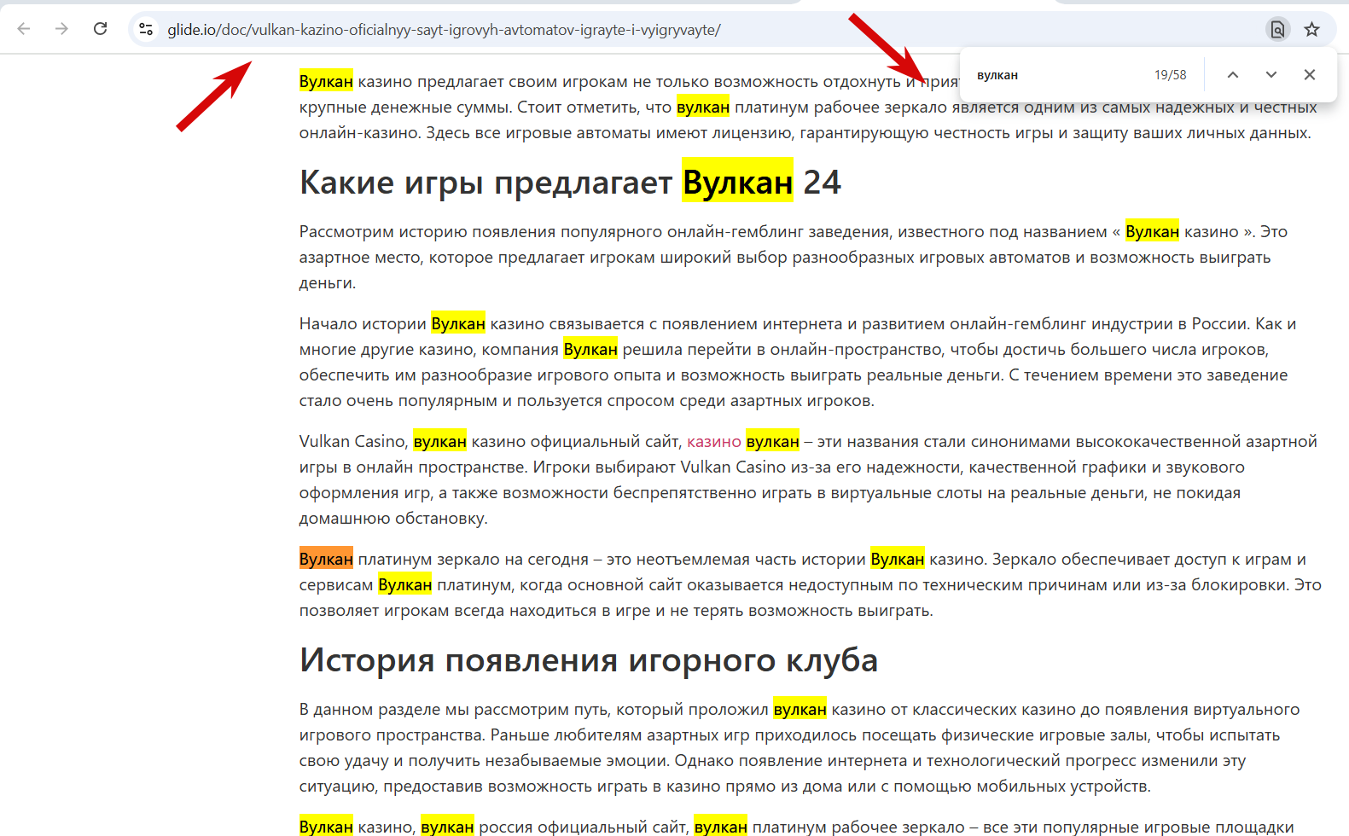Jump to next search match
Image resolution: width=1349 pixels, height=836 pixels.
point(1271,75)
